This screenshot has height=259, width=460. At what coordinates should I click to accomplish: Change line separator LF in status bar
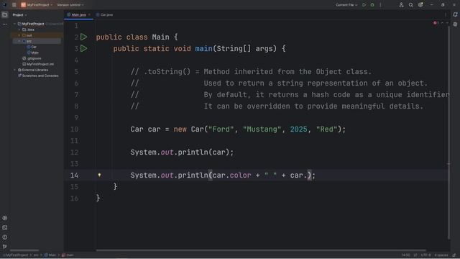tap(415, 255)
